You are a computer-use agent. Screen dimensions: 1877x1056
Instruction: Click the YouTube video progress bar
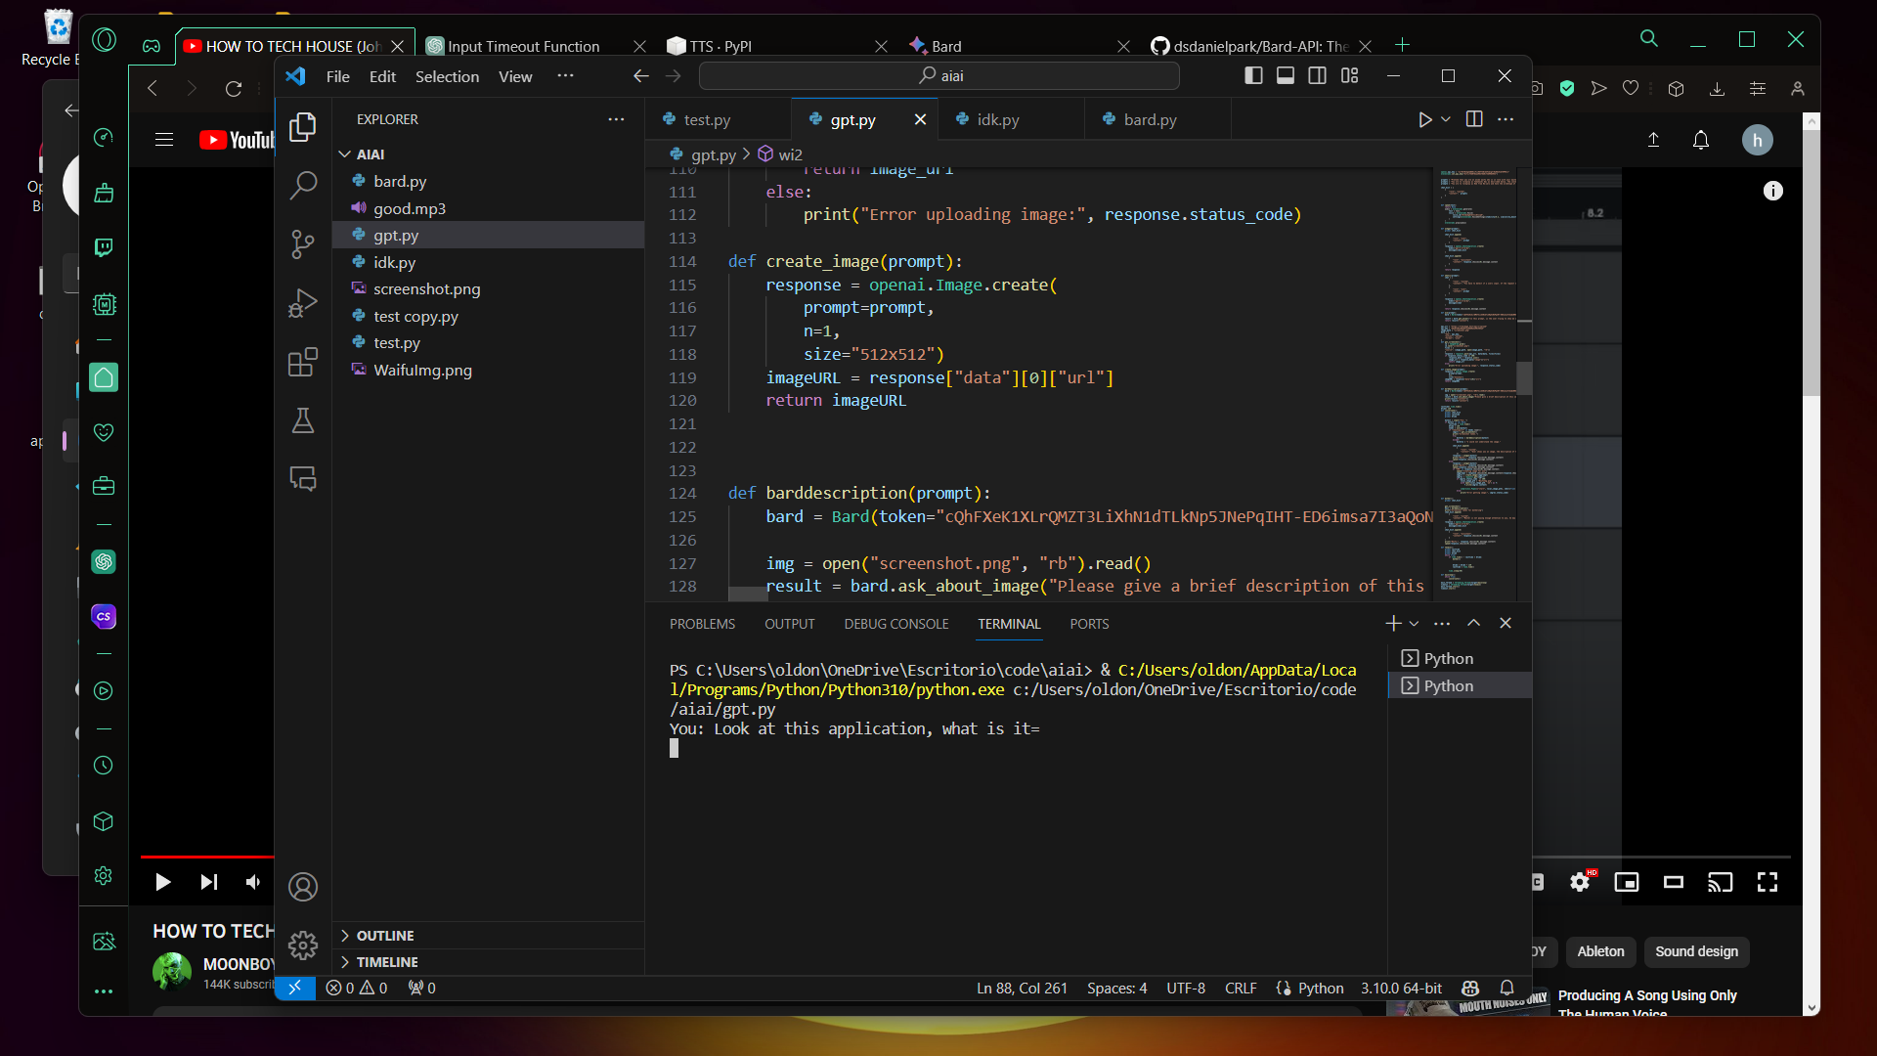pos(205,857)
